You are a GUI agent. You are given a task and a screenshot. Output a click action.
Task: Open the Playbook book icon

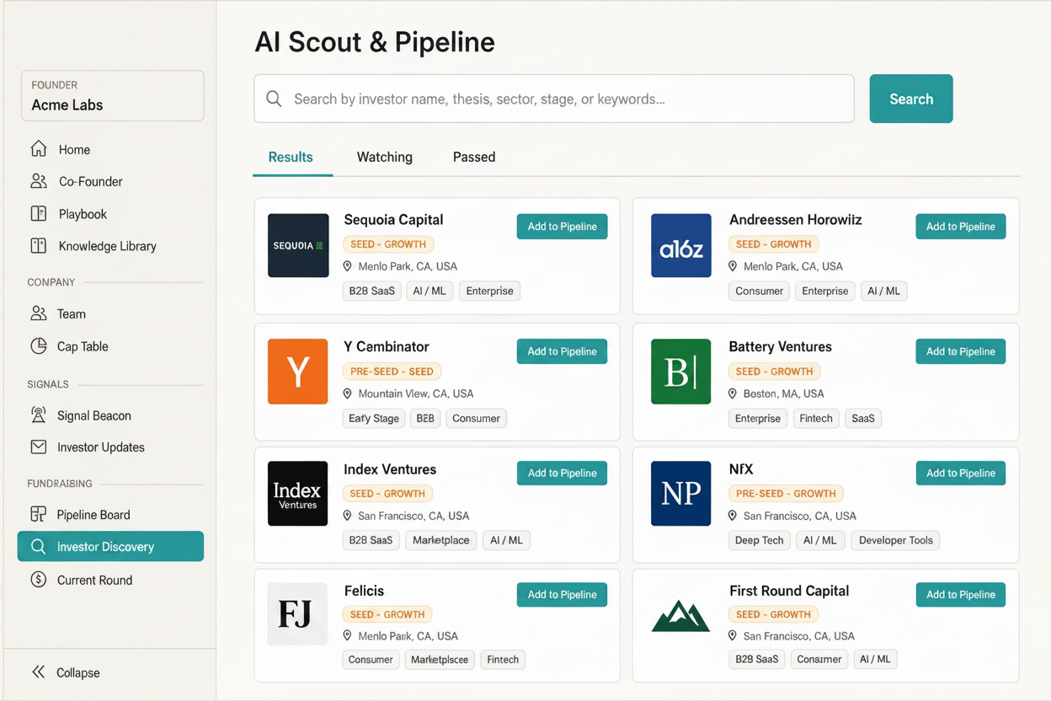click(39, 214)
